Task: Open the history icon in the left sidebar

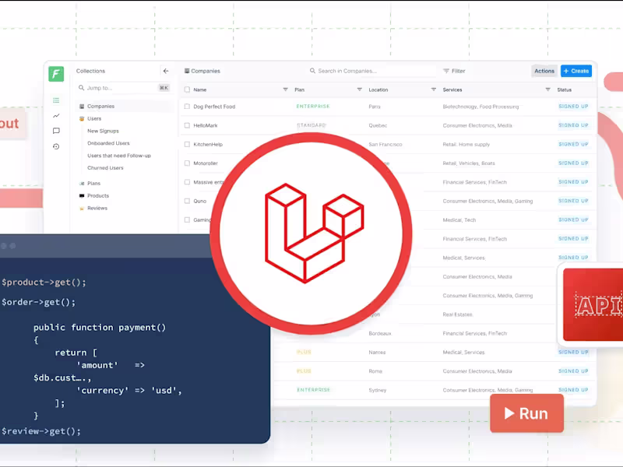Action: click(x=56, y=146)
